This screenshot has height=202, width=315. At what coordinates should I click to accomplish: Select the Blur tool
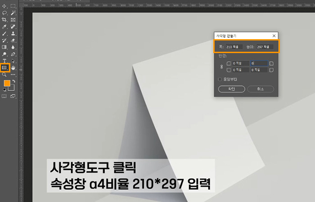click(13, 47)
